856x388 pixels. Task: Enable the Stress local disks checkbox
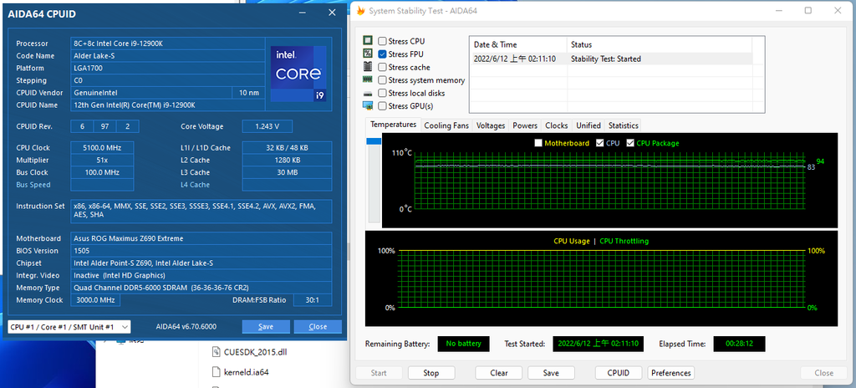pos(383,93)
